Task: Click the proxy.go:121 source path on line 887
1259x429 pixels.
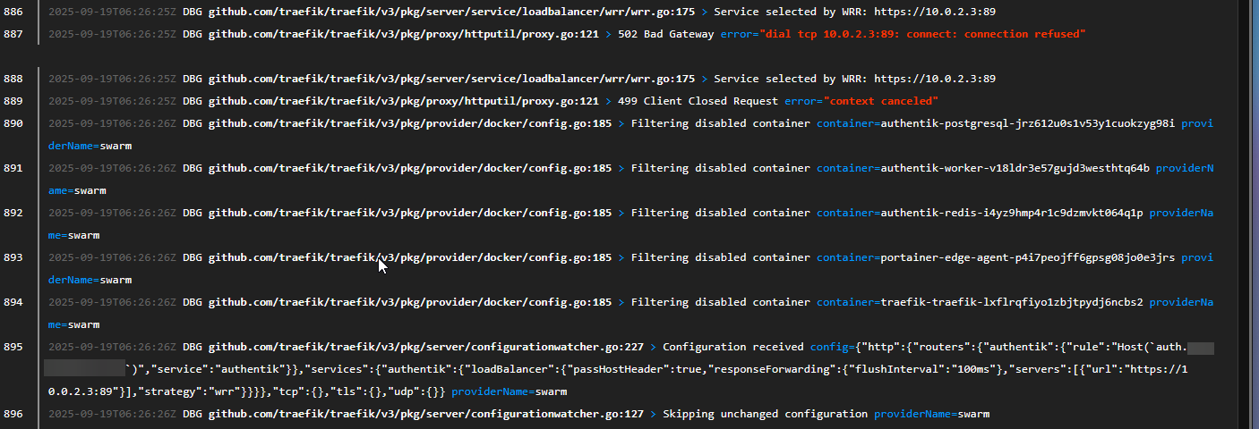Action: tap(404, 34)
